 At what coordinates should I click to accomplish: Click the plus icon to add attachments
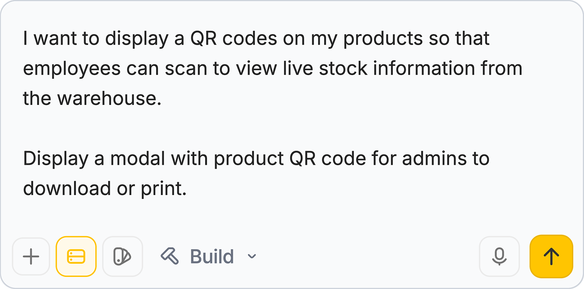click(31, 256)
